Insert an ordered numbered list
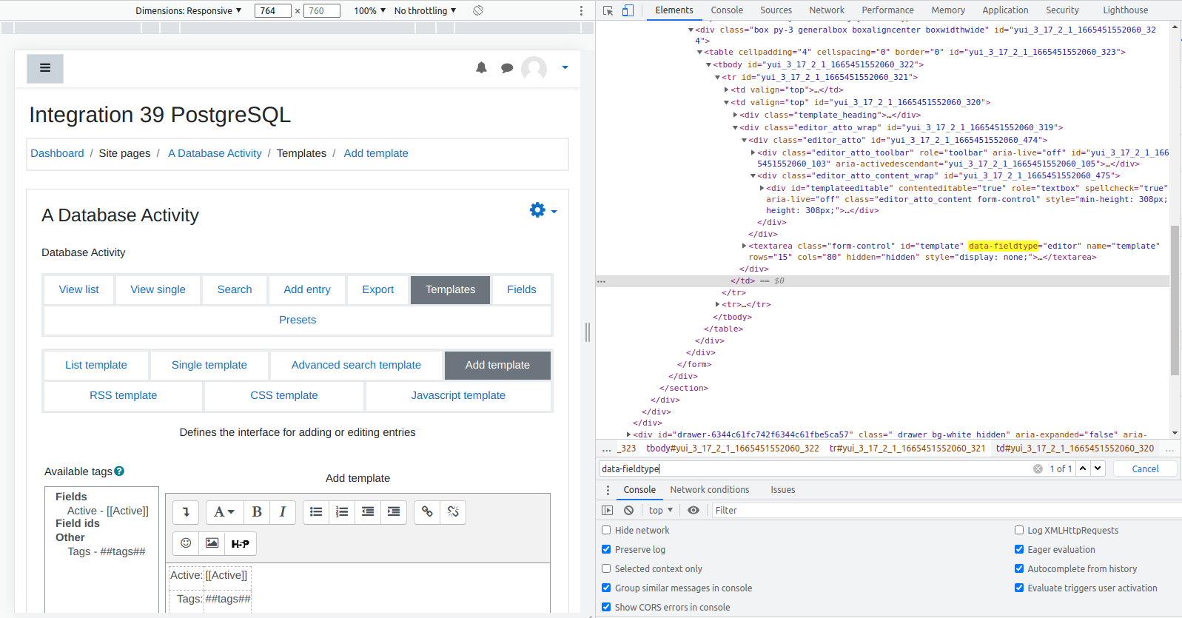1182x618 pixels. (x=342, y=511)
